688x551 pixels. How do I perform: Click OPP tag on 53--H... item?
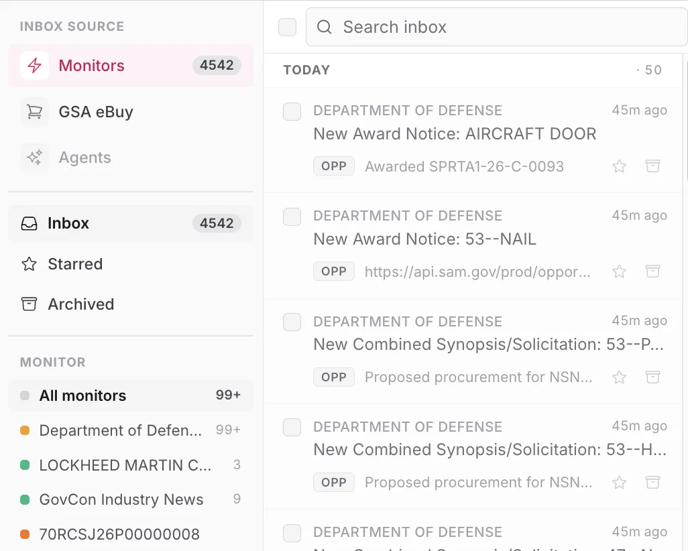point(334,483)
